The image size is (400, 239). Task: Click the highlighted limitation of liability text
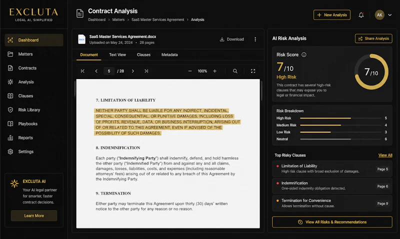(x=167, y=121)
